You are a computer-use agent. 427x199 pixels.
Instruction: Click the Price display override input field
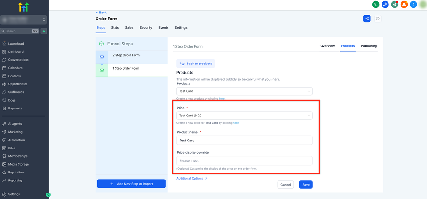(x=245, y=160)
